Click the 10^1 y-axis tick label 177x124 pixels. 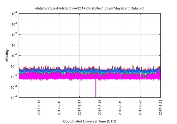14,45
